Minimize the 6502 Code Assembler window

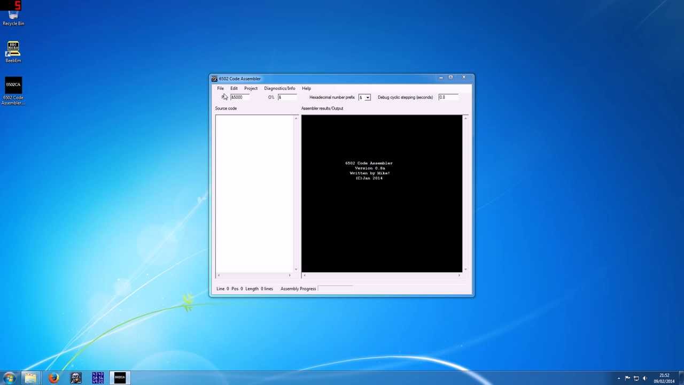(x=441, y=78)
